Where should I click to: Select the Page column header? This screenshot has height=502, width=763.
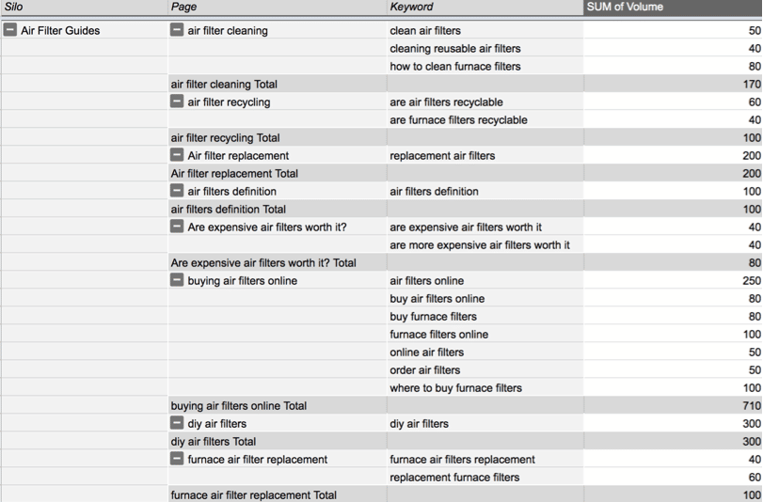[x=278, y=8]
